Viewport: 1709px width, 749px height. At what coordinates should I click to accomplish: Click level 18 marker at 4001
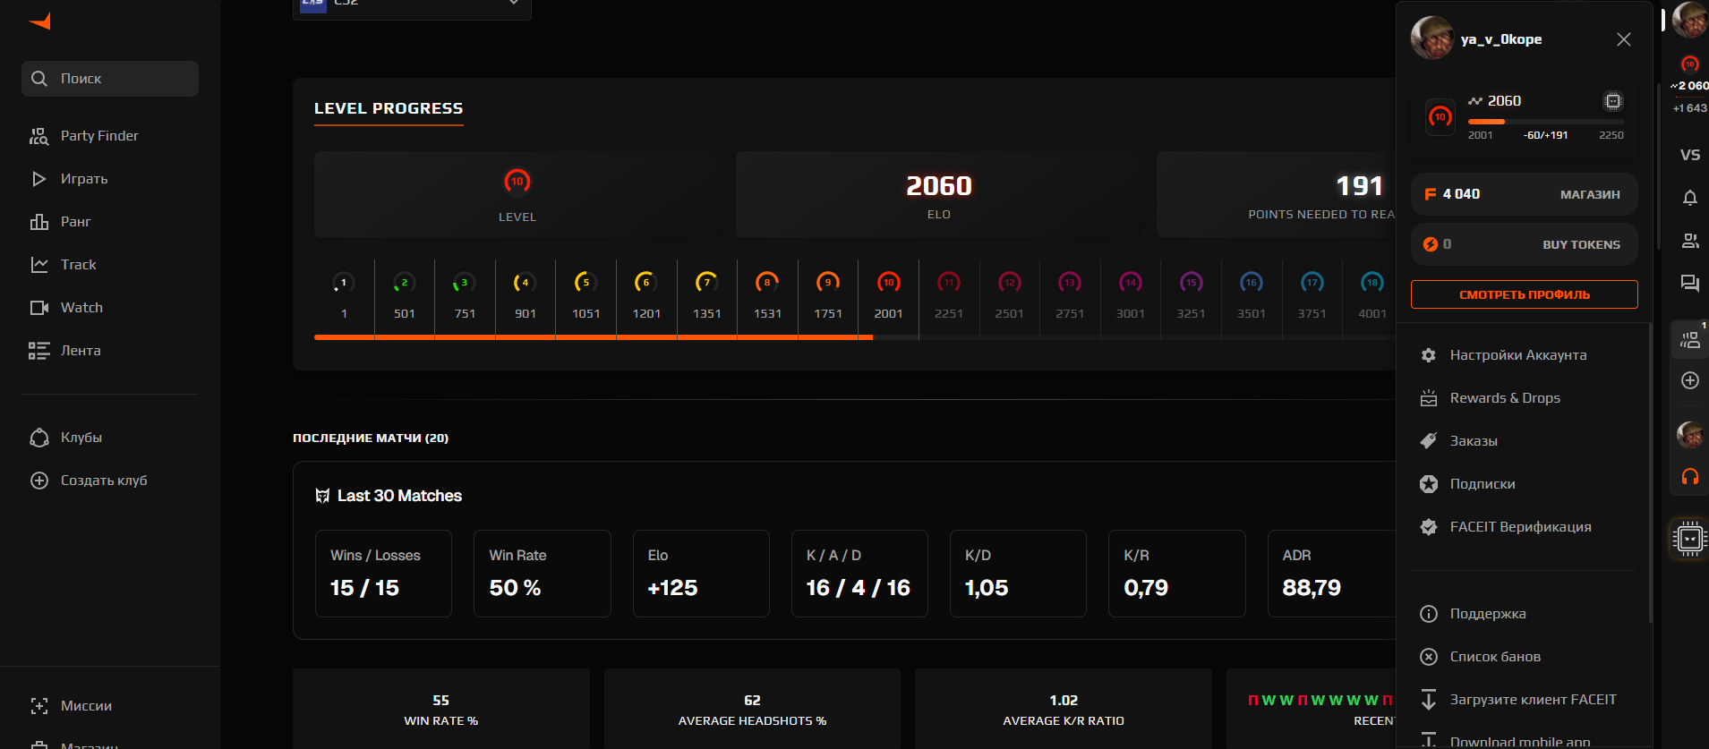point(1372,283)
